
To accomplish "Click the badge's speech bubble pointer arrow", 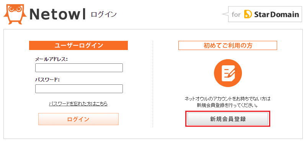I will click(225, 14).
